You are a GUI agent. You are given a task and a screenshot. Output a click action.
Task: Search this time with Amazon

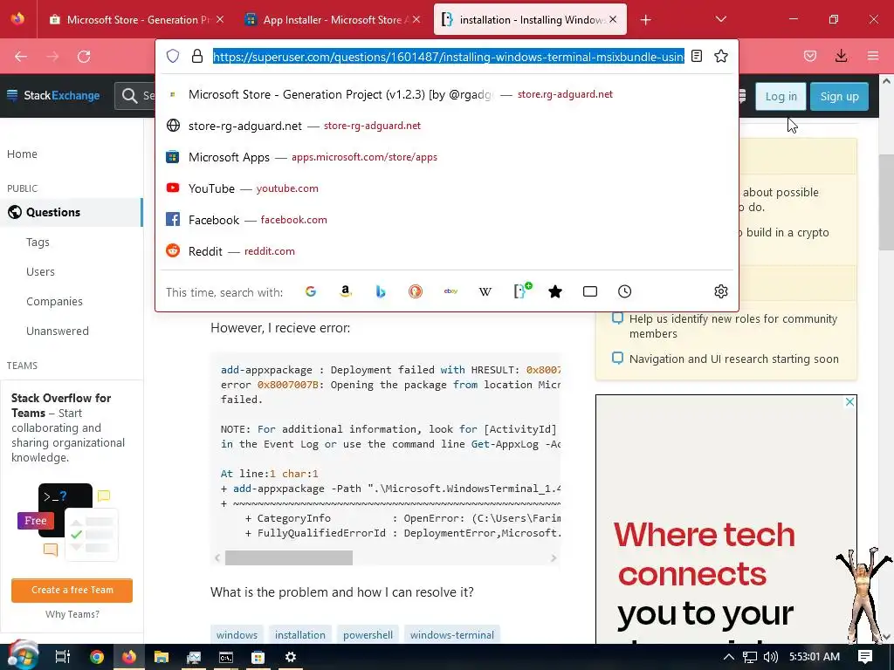pyautogui.click(x=346, y=291)
